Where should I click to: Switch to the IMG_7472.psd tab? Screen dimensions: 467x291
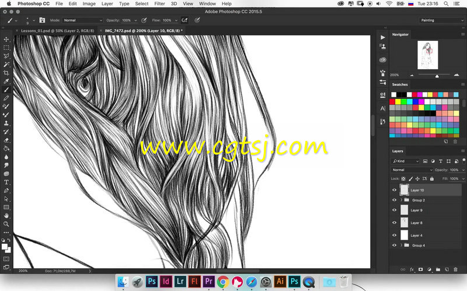coord(144,31)
